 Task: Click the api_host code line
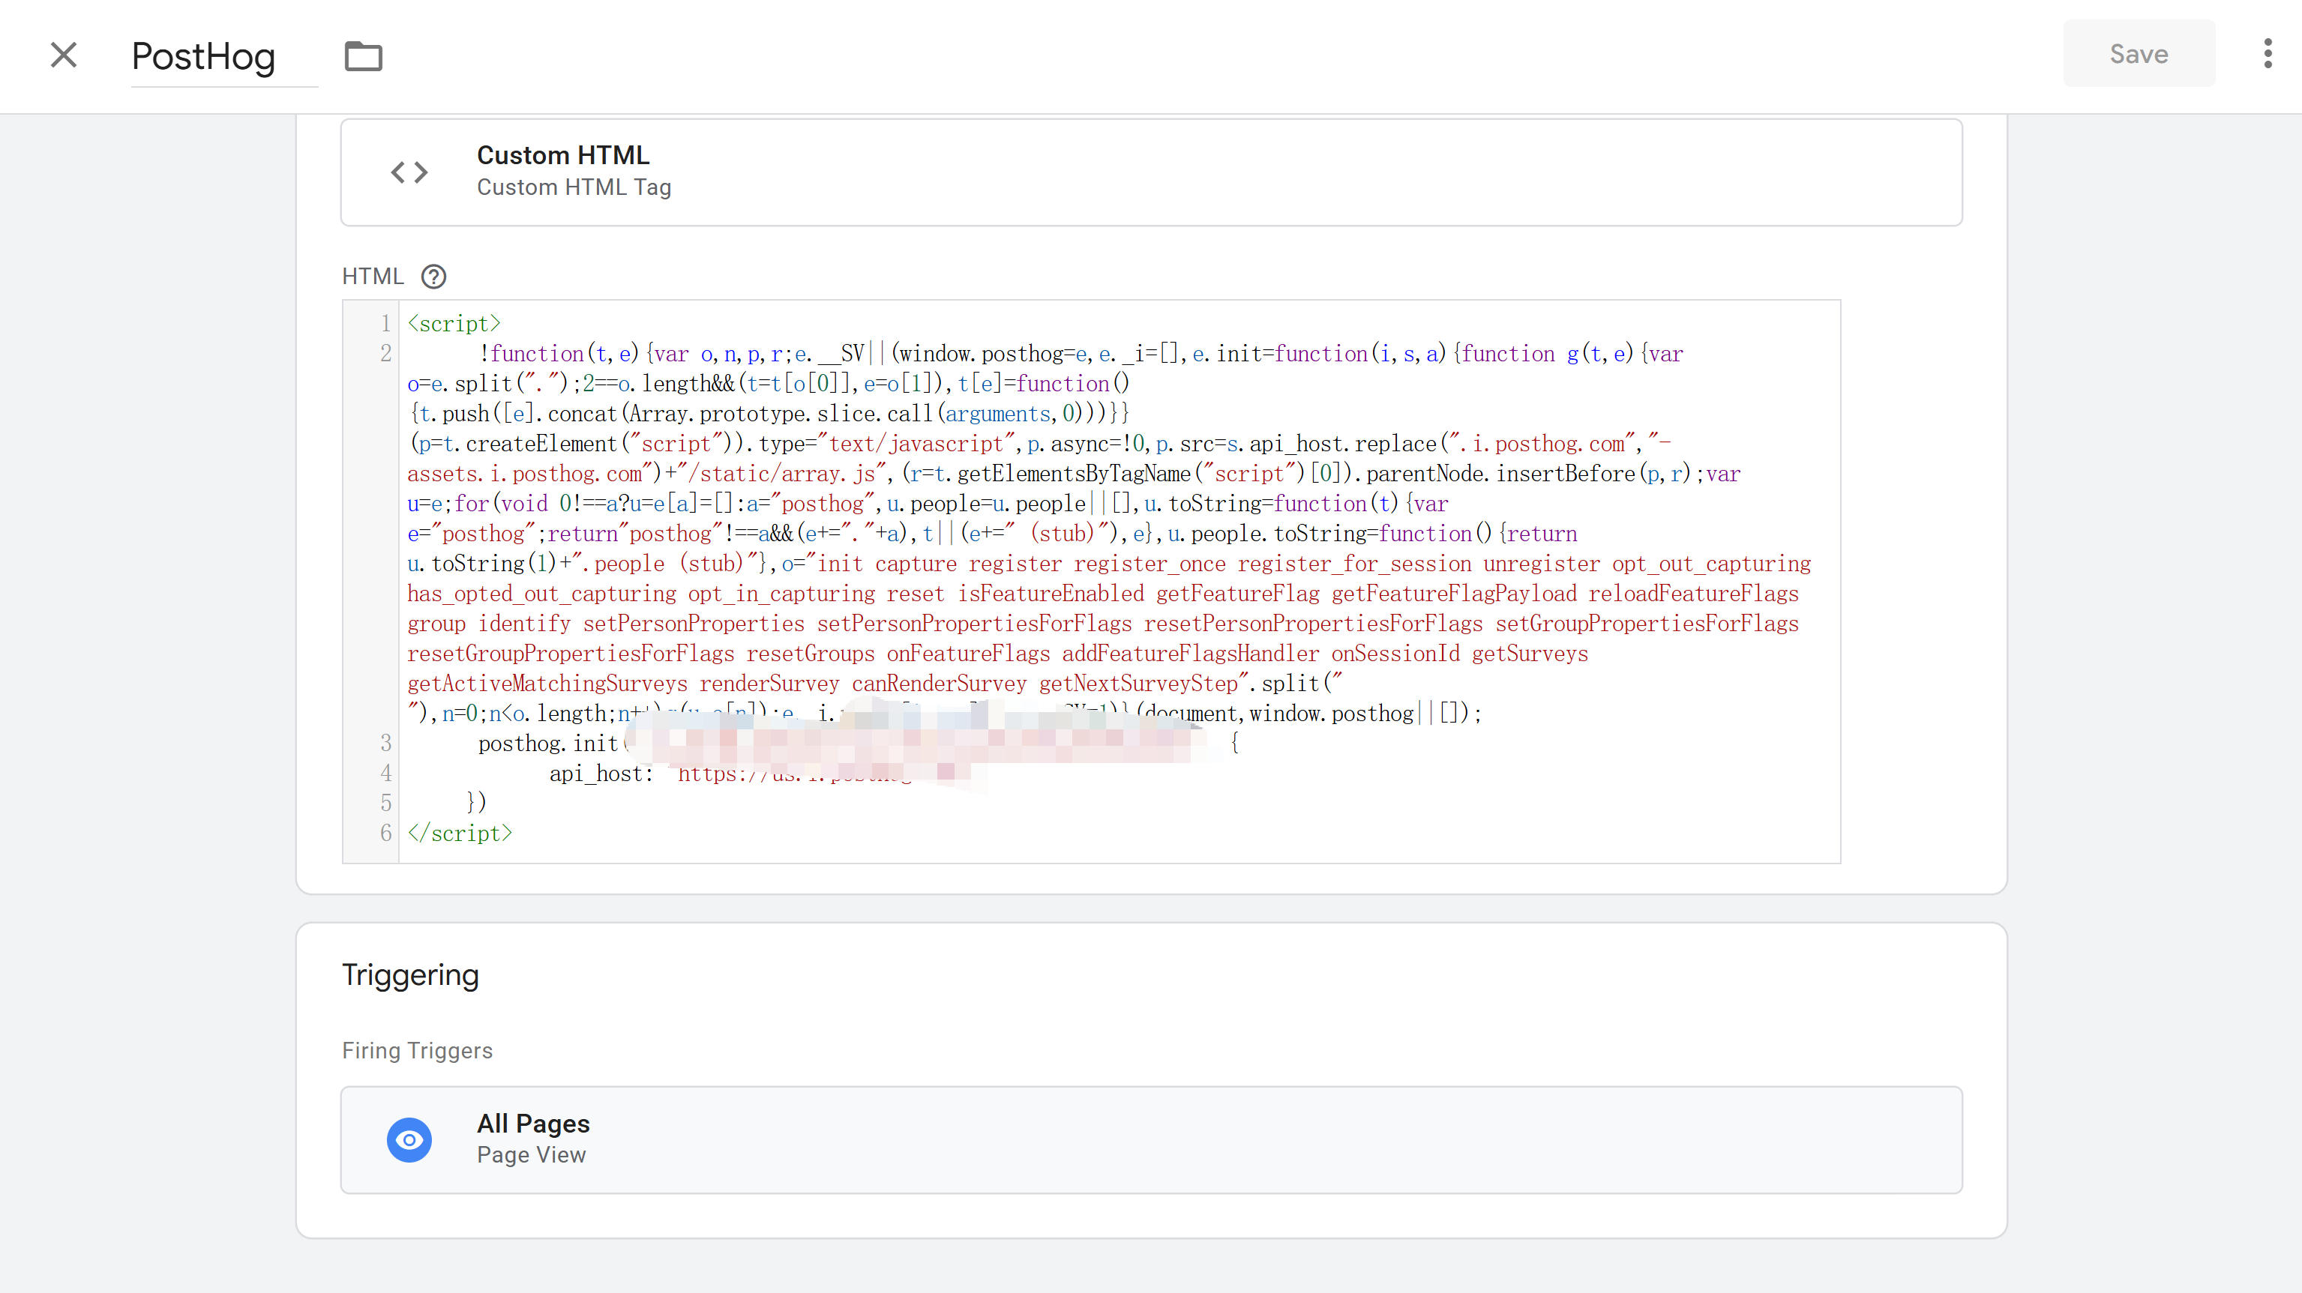[601, 774]
